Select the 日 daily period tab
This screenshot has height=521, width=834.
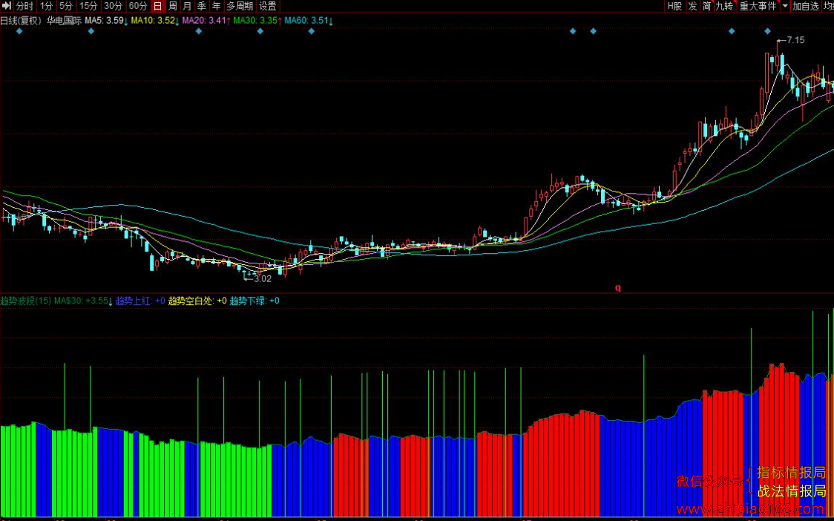(158, 6)
